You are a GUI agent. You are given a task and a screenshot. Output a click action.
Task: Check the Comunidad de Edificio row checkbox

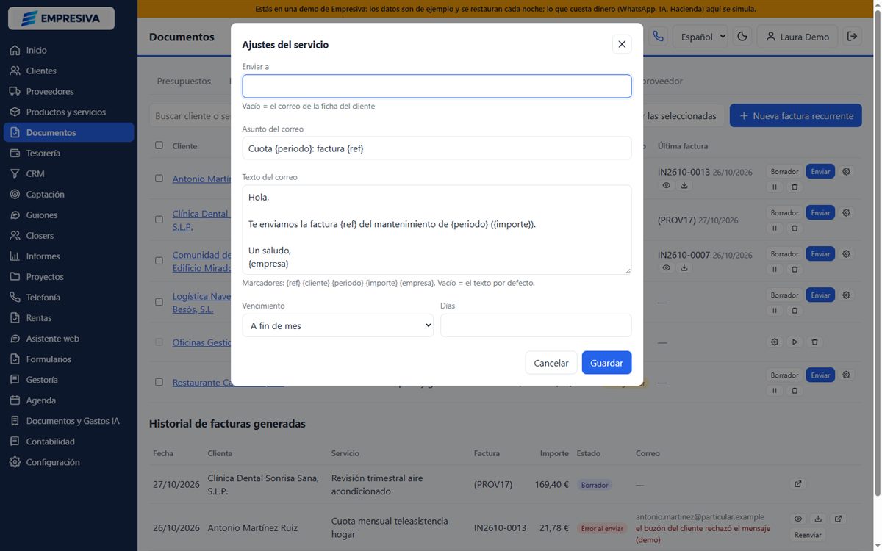click(159, 260)
